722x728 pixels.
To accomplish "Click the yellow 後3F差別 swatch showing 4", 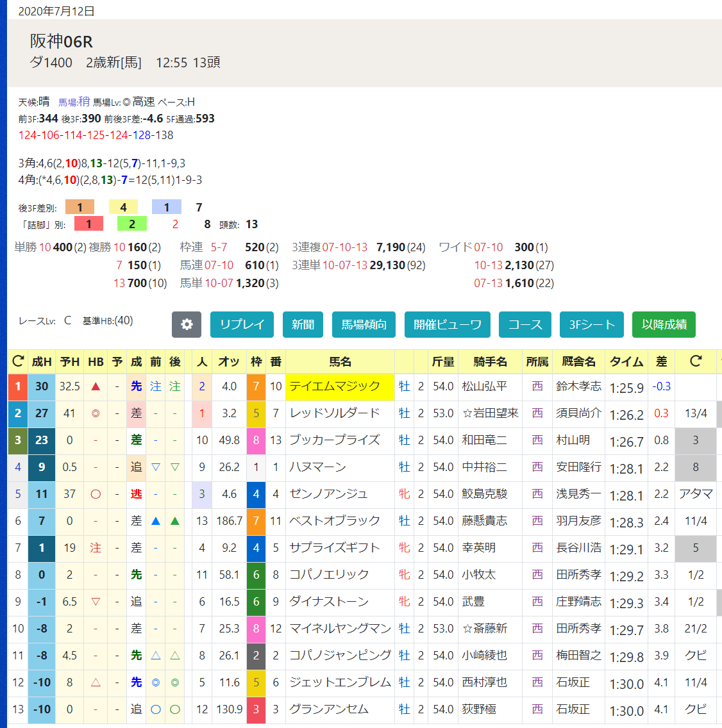I will click(x=123, y=207).
